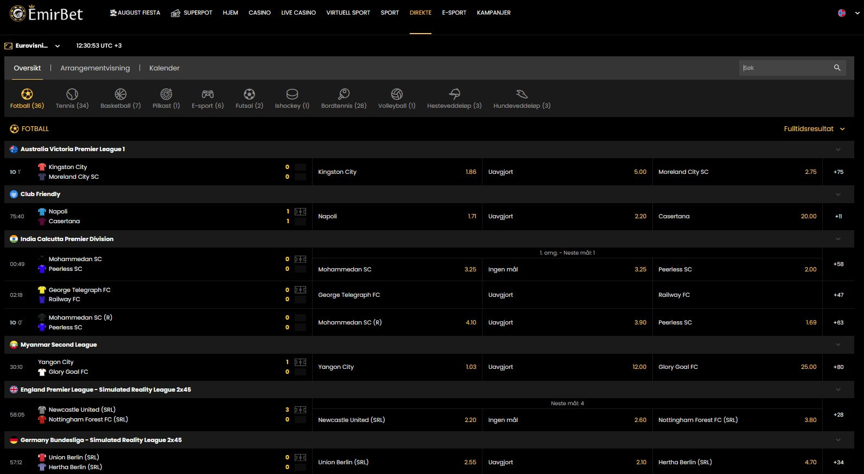Open the LIVE CASINO menu item

298,13
